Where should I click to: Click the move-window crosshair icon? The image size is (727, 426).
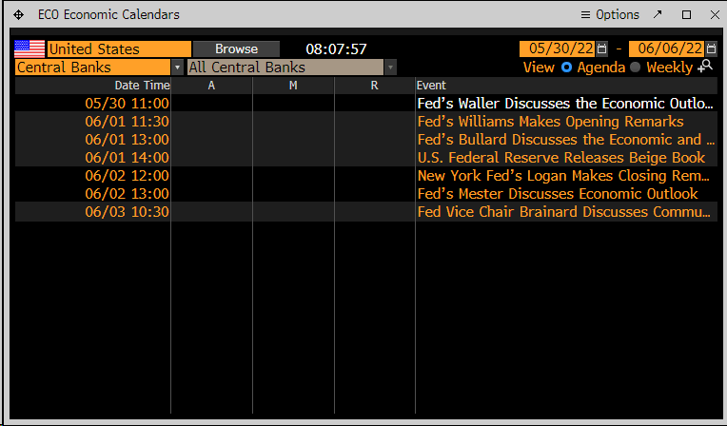point(18,15)
